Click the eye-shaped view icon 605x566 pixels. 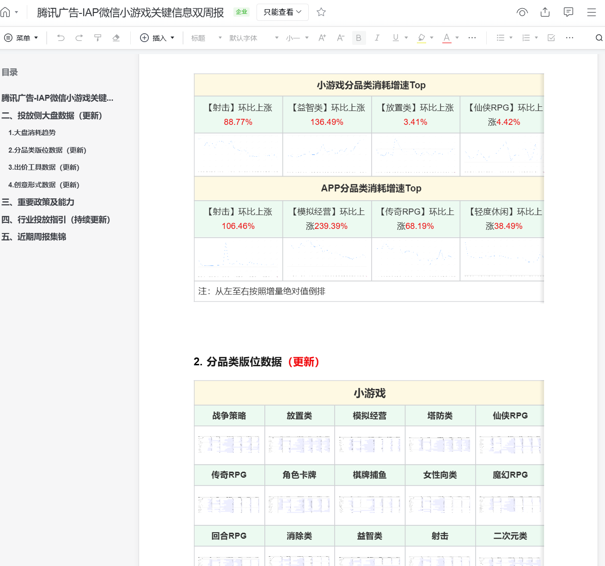tap(522, 12)
